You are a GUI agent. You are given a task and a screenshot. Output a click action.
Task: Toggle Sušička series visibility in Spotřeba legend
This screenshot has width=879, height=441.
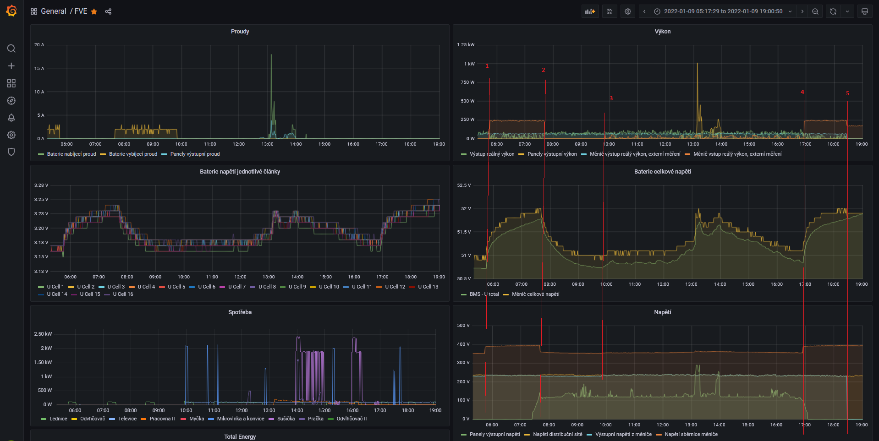pyautogui.click(x=286, y=419)
